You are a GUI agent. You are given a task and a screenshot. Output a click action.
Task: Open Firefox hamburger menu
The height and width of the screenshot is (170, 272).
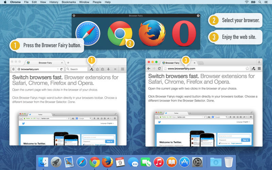tap(122, 69)
